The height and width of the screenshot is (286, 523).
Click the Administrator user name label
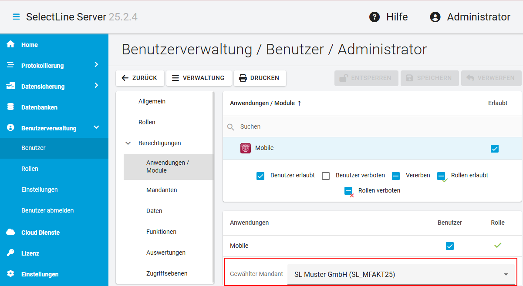pos(479,17)
